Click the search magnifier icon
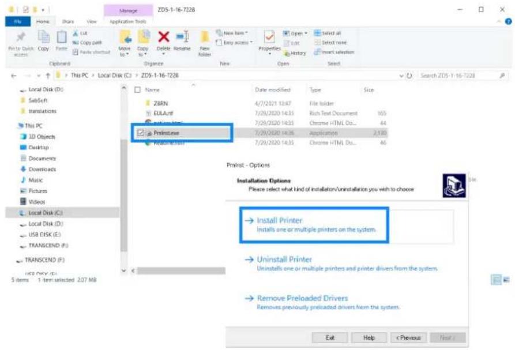515x350 pixels. pyautogui.click(x=502, y=76)
